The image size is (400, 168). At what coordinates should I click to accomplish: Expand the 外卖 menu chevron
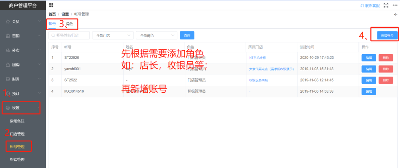click(x=39, y=50)
